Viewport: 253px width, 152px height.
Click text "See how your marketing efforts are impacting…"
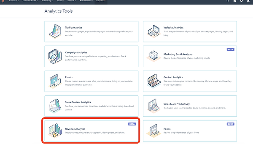(96, 58)
